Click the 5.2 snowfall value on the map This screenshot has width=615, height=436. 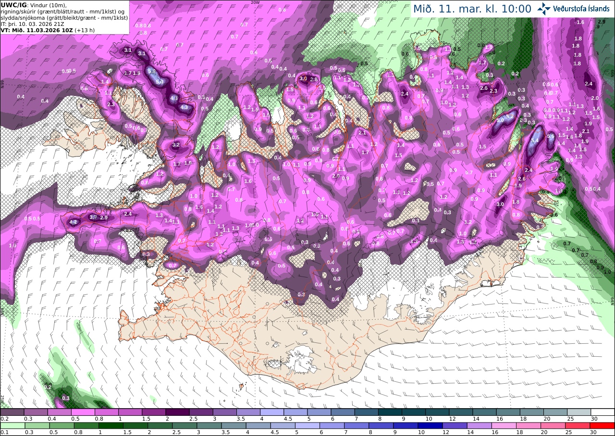point(510,117)
